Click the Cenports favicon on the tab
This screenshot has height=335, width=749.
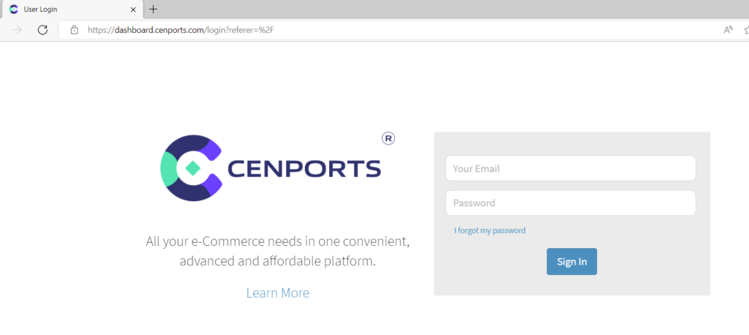(x=13, y=10)
